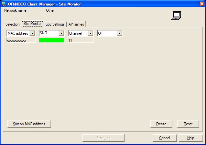Open the Off column dropdown
The image size is (206, 145).
coord(119,33)
